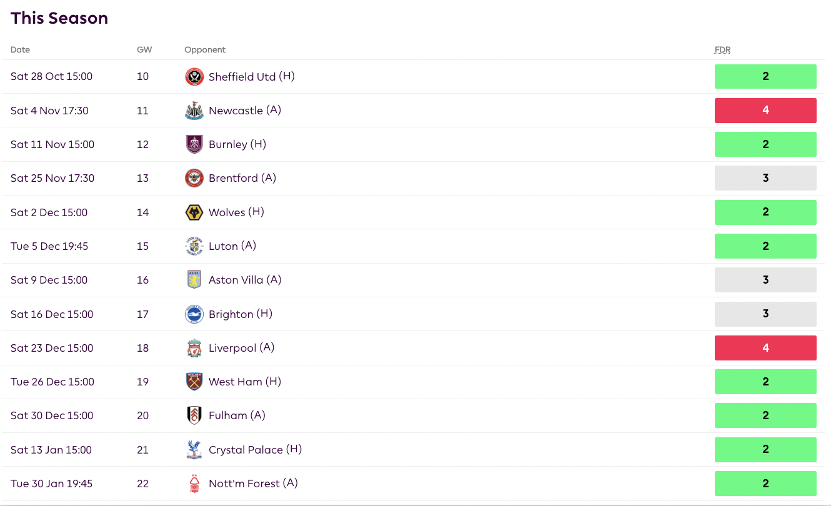Screen dimensions: 831x506
Task: Click the Sat 16 Dec 15:00 date cell
Action: [x=52, y=314]
